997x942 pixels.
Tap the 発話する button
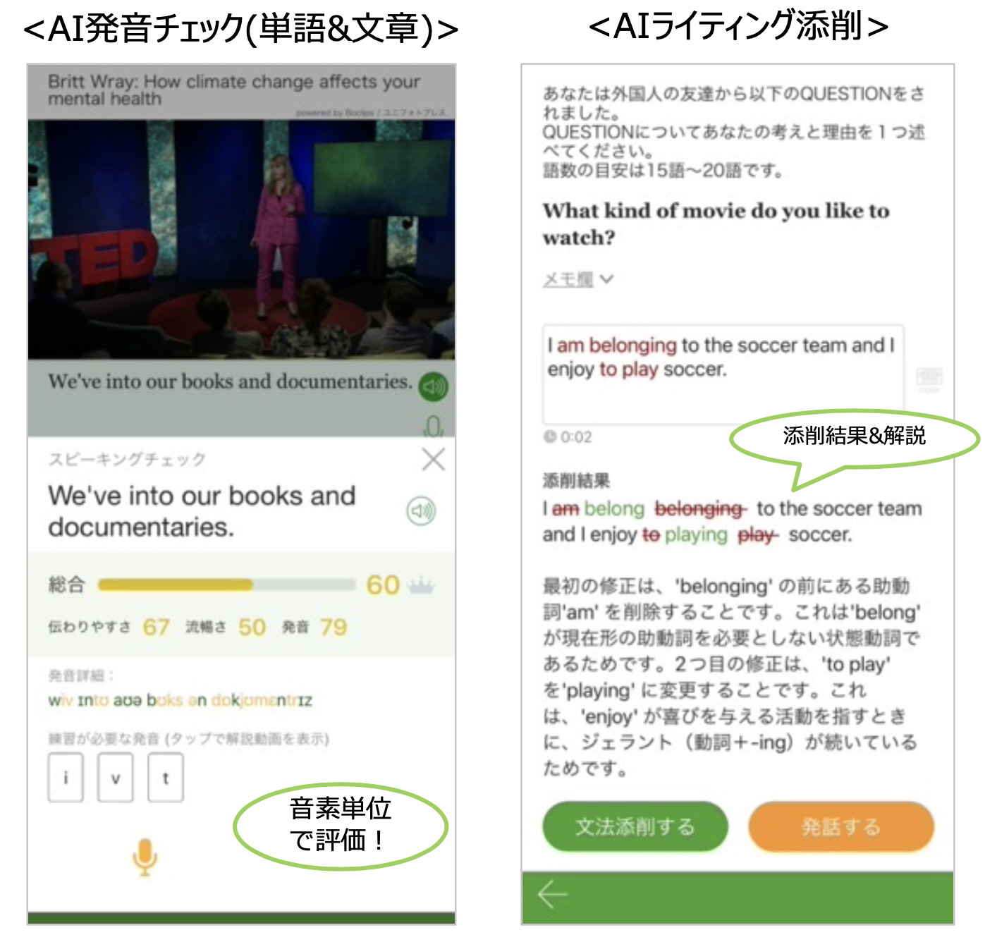click(841, 826)
